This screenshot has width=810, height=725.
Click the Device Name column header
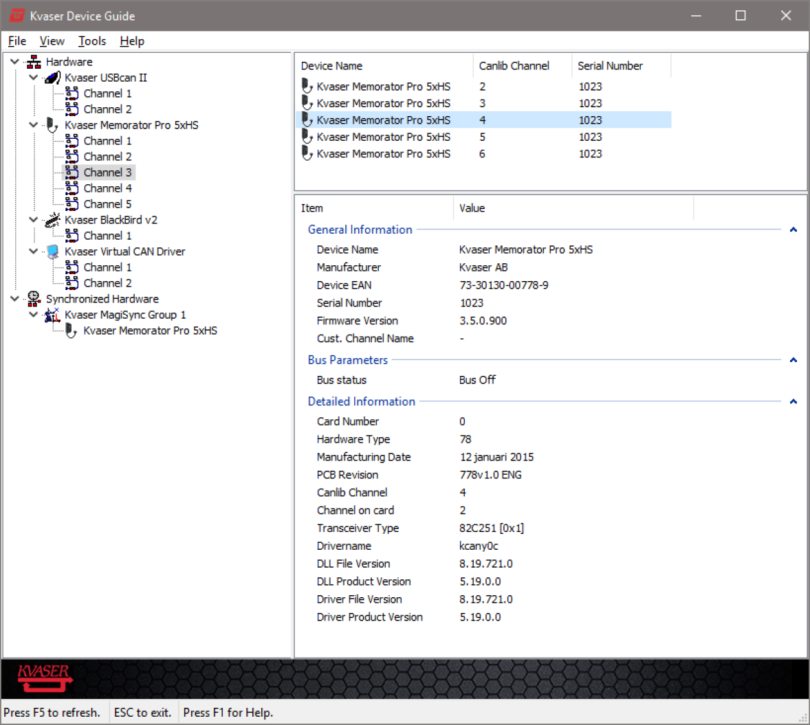tap(332, 65)
